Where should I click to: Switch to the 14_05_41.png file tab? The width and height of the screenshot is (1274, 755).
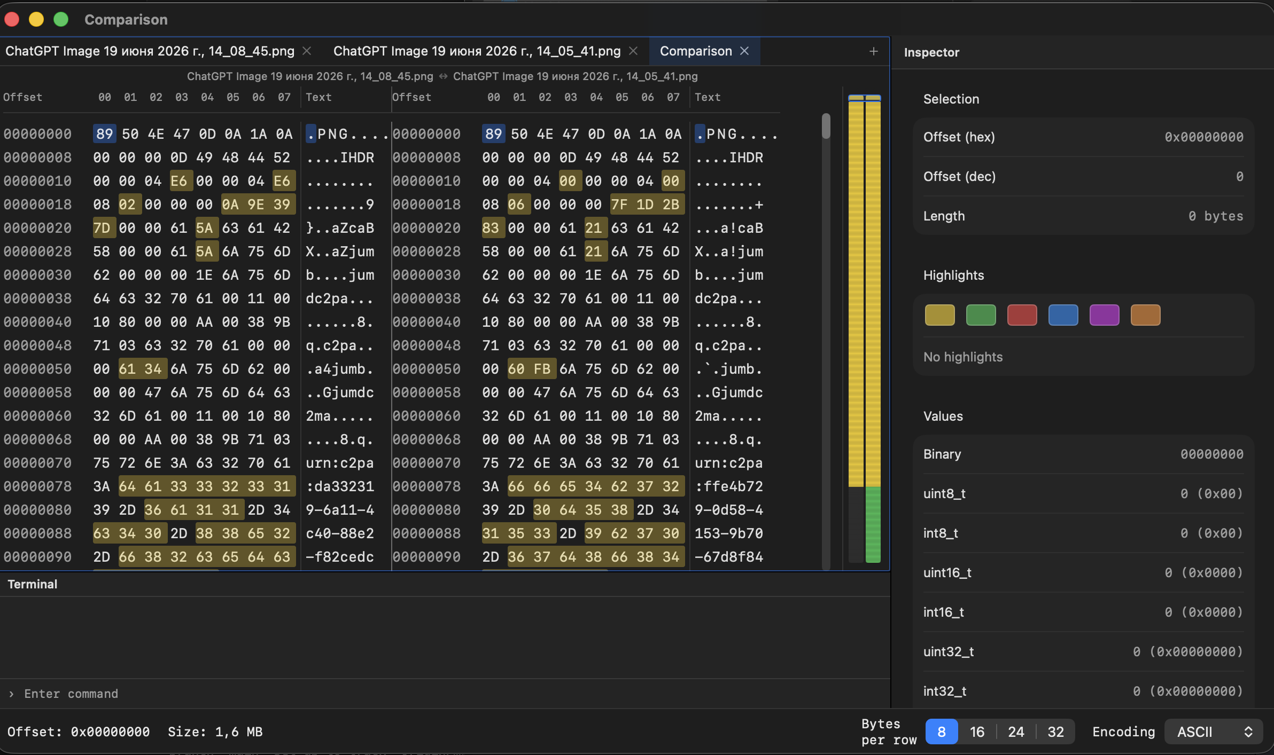tap(477, 51)
